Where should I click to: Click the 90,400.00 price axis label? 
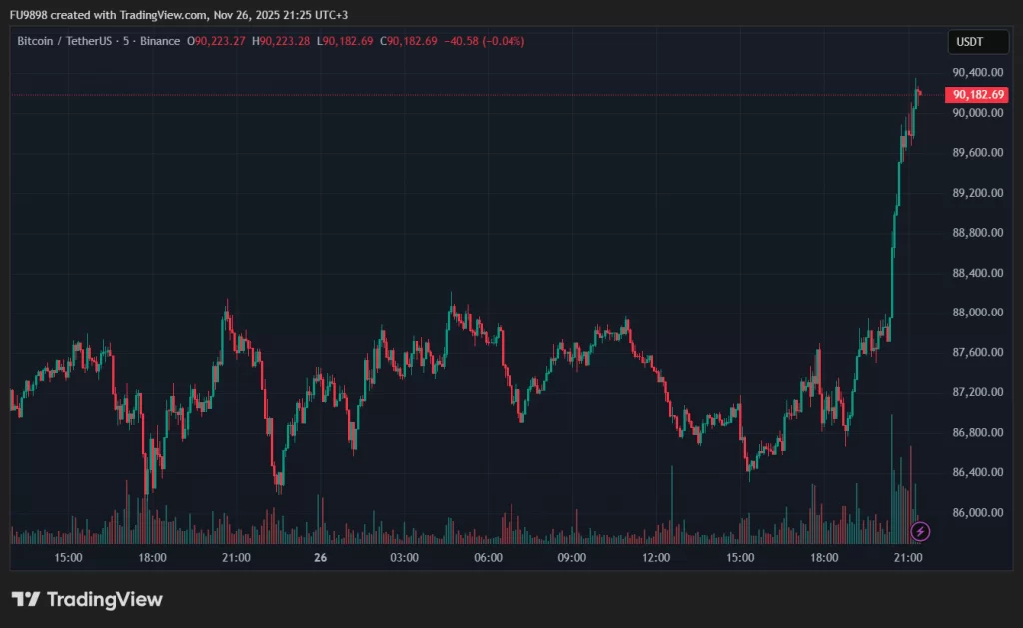(x=977, y=72)
